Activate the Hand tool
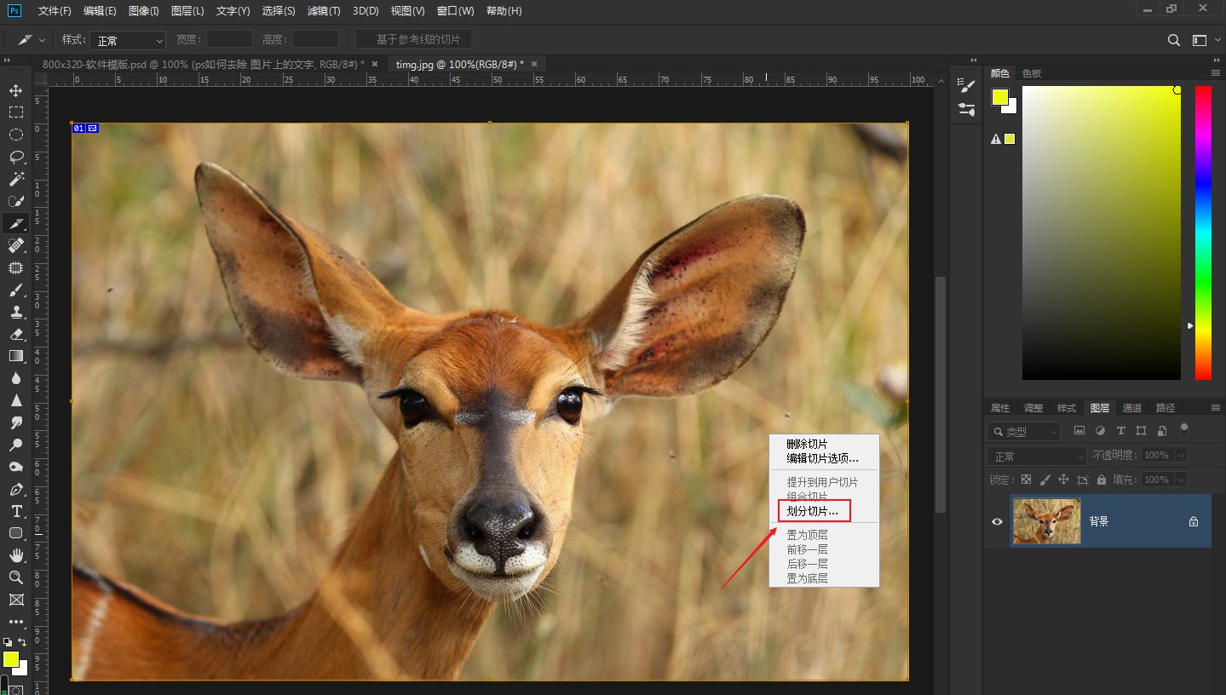1226x695 pixels. (16, 555)
